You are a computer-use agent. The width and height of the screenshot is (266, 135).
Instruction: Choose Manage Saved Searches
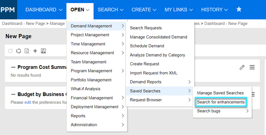(220, 93)
